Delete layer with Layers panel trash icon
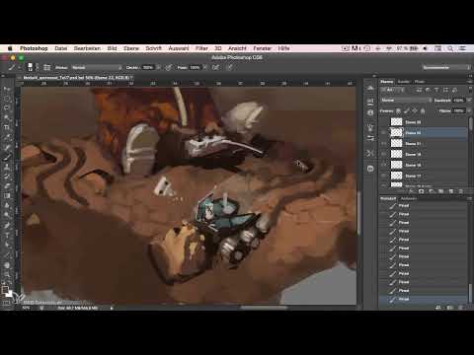This screenshot has width=474, height=355. [461, 191]
